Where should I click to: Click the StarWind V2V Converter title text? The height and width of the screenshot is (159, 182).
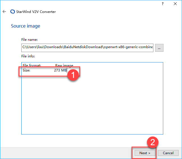coord(36,12)
